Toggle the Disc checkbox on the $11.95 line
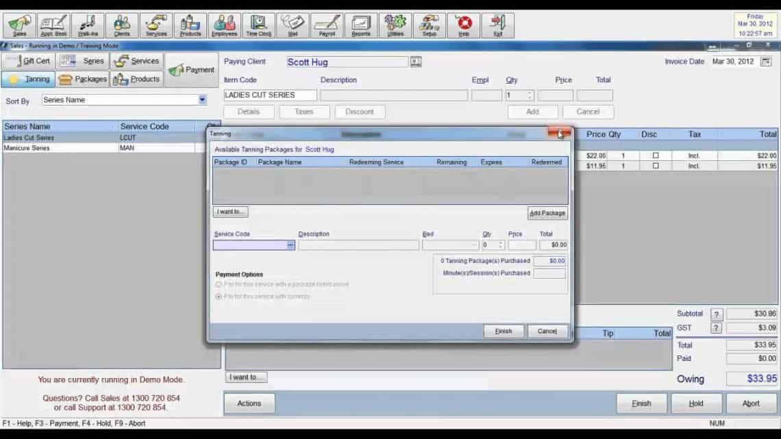This screenshot has height=439, width=781. [x=654, y=166]
